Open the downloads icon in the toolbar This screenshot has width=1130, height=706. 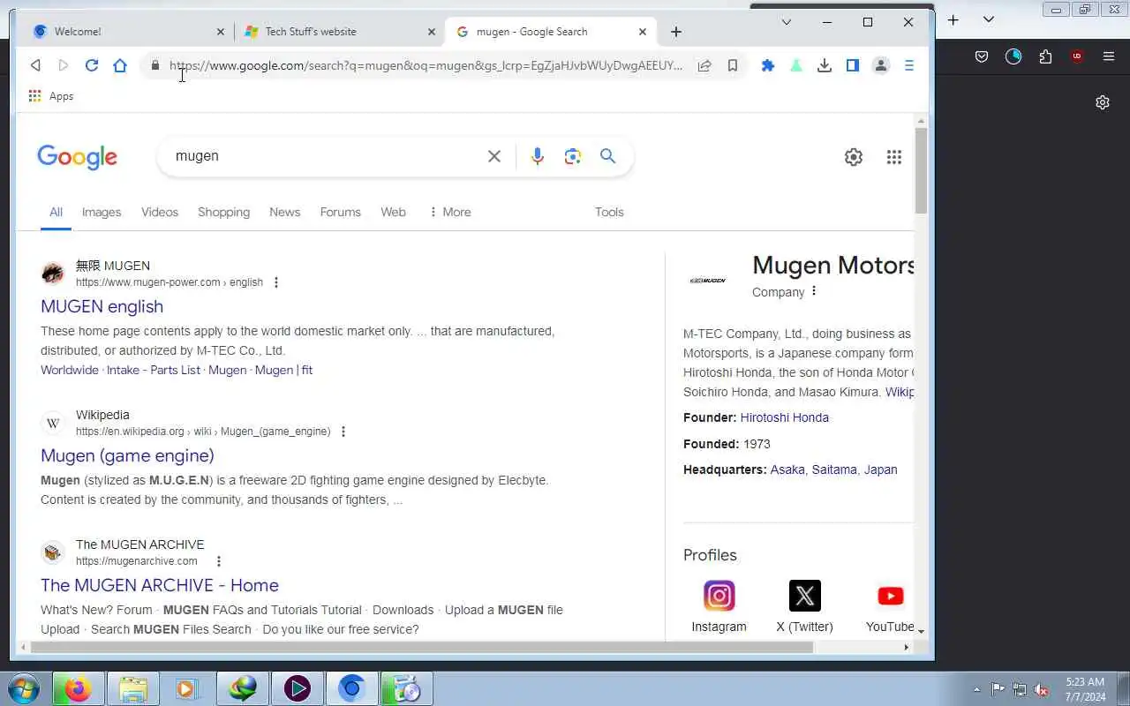click(x=825, y=65)
